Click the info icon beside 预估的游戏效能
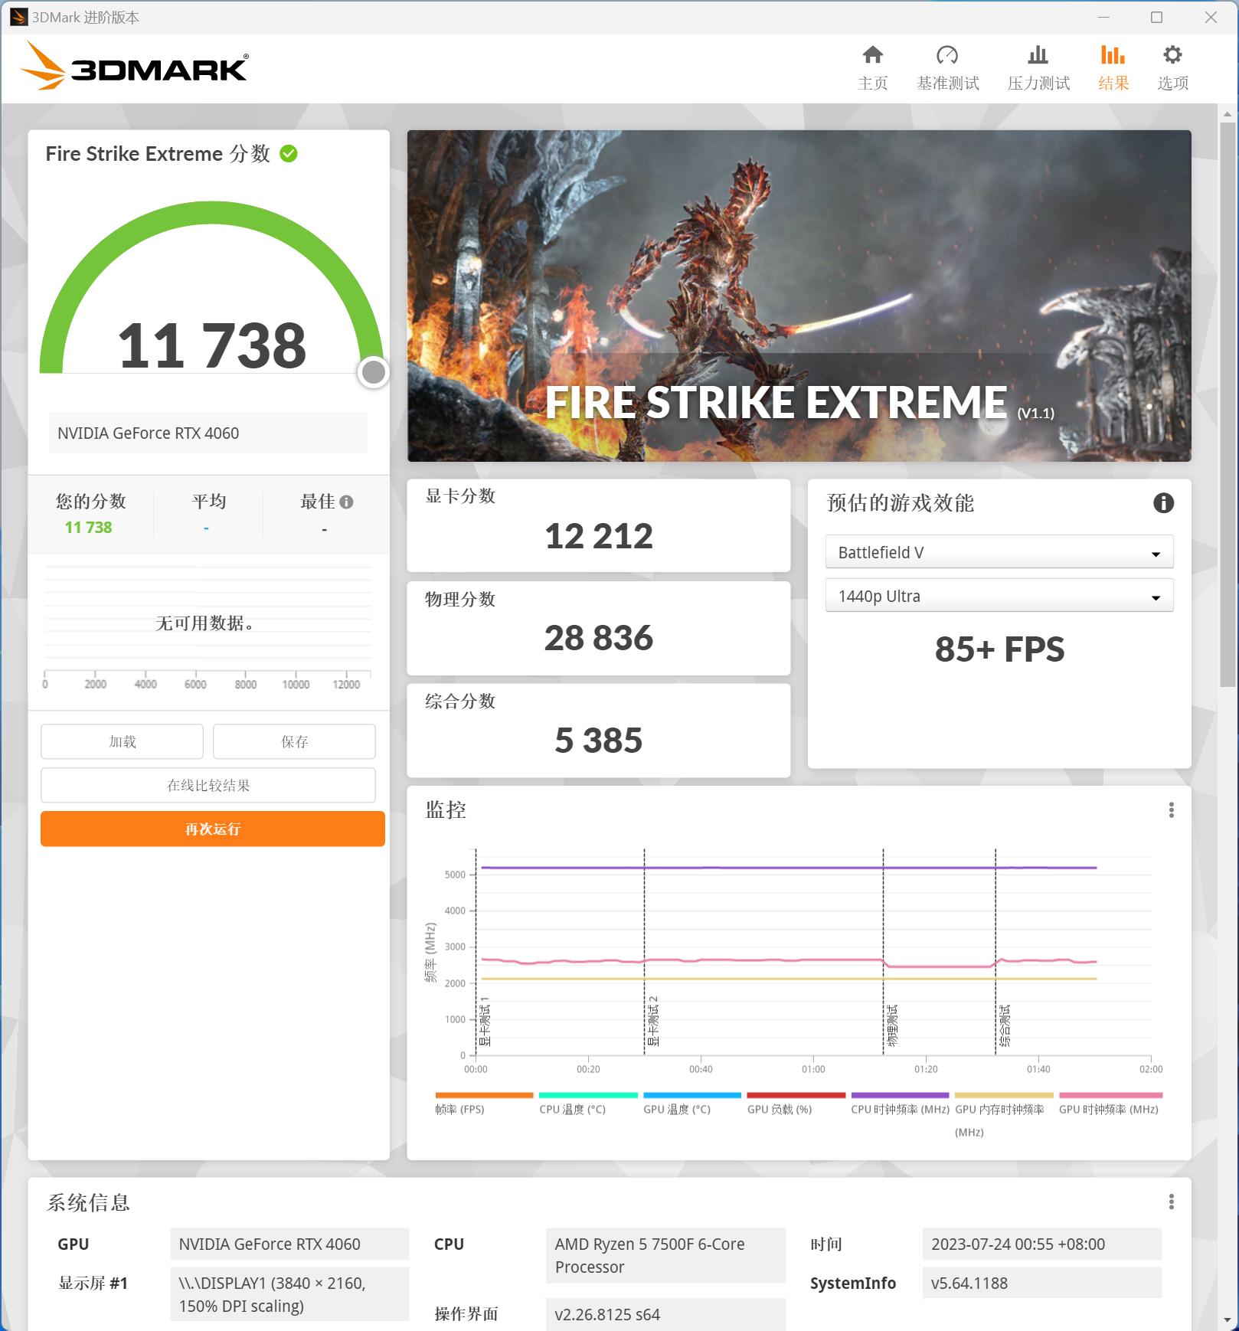The image size is (1239, 1331). pos(1163,503)
